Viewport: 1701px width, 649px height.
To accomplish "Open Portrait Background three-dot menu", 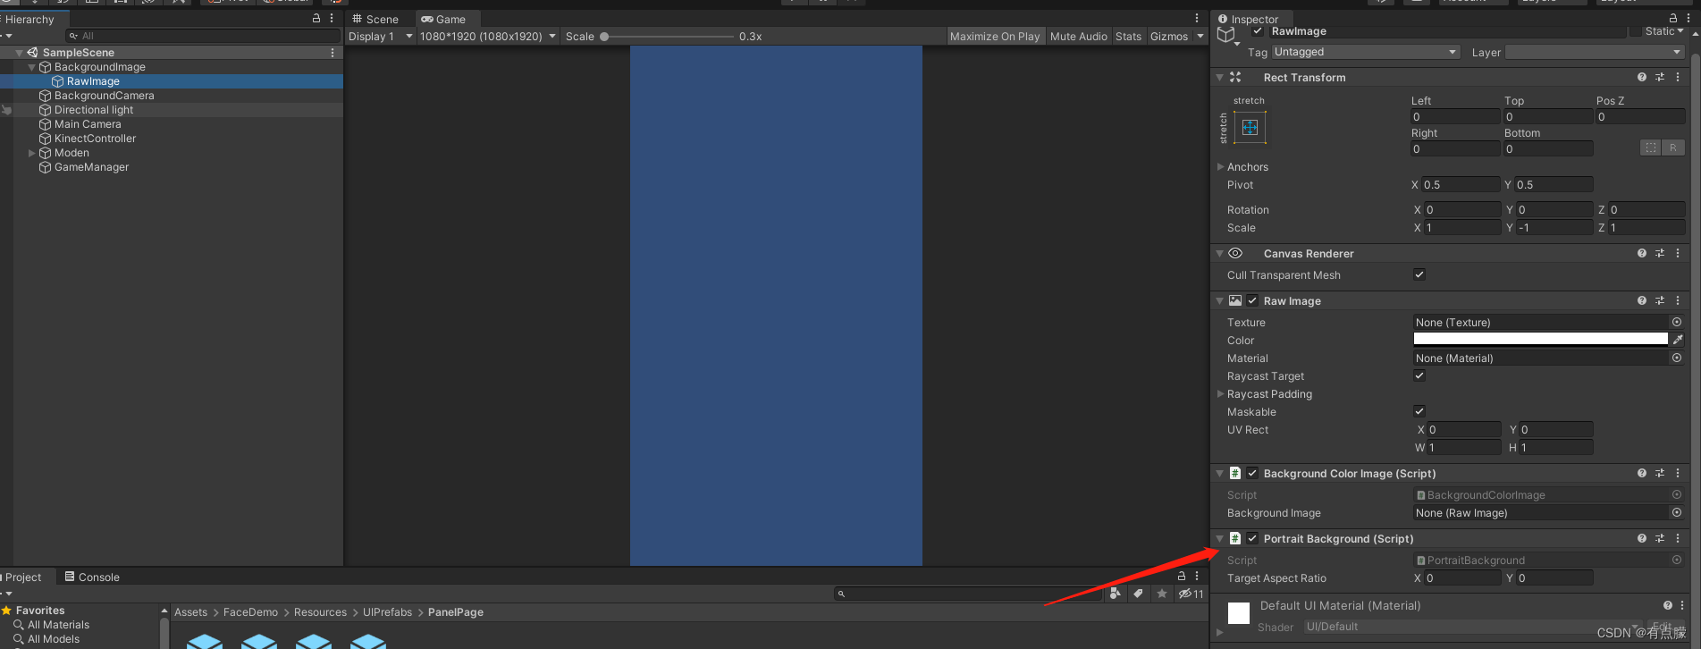I will (1678, 539).
